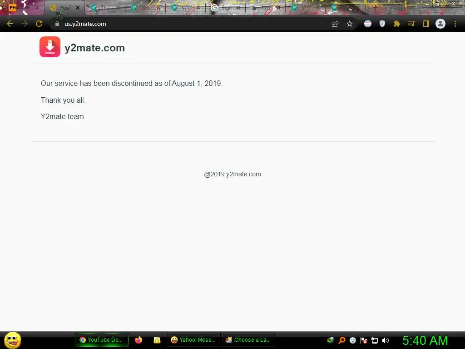Toggle the browser side panel

(x=426, y=24)
